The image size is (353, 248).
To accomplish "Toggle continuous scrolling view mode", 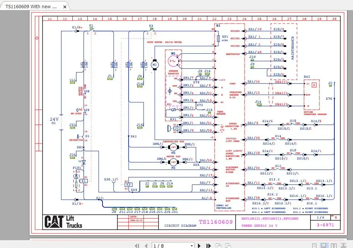I will [324, 245].
